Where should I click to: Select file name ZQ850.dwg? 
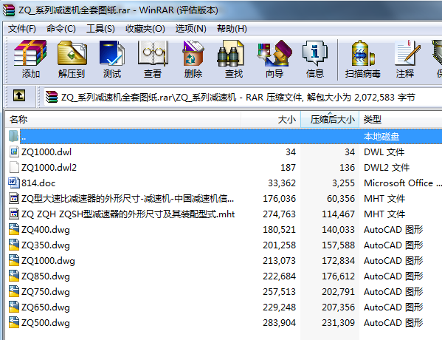46,276
